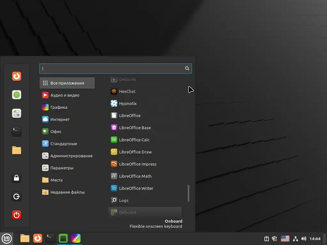327x245 pixels.
Task: Launch Terminal from the favorites sidebar
Action: (x=17, y=132)
